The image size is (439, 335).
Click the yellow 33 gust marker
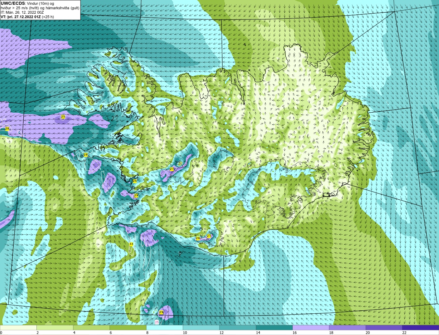(x=131, y=244)
